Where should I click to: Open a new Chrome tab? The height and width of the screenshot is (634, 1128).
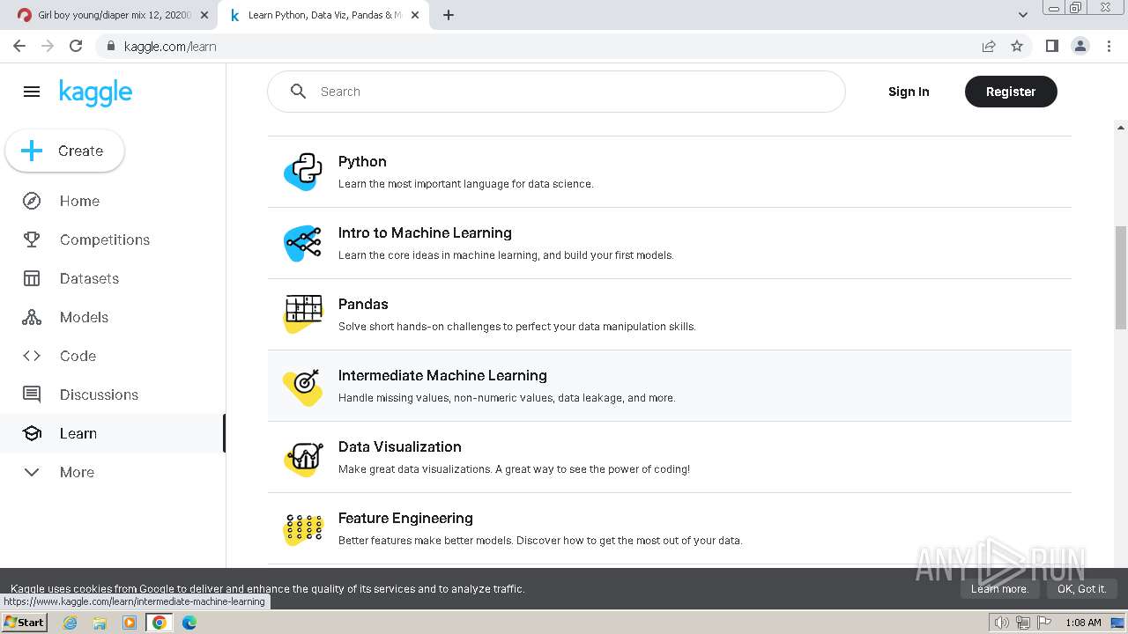(x=449, y=15)
